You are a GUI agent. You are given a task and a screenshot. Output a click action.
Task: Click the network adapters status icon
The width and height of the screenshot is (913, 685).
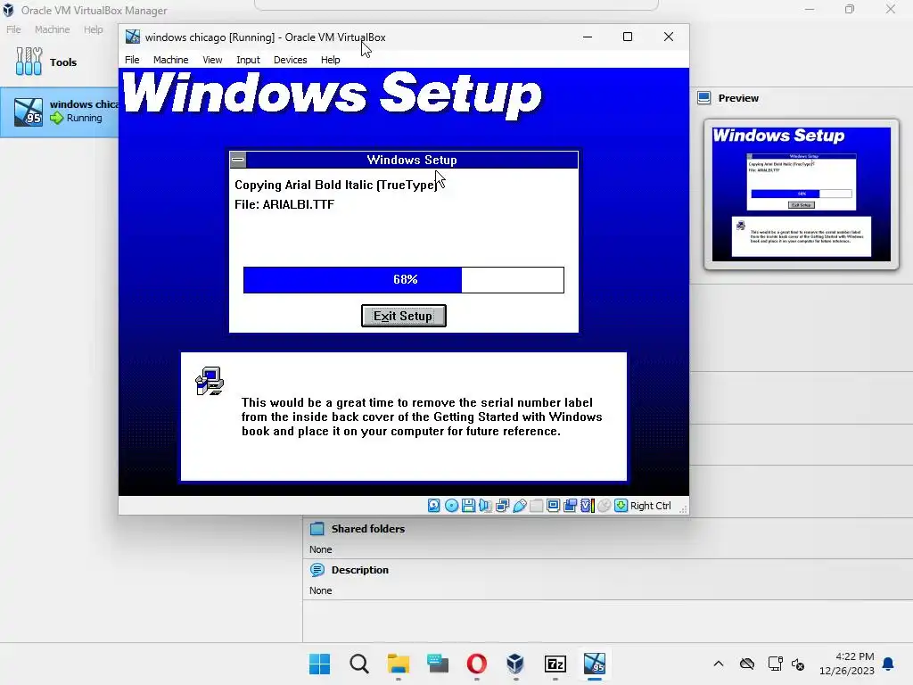pyautogui.click(x=503, y=506)
